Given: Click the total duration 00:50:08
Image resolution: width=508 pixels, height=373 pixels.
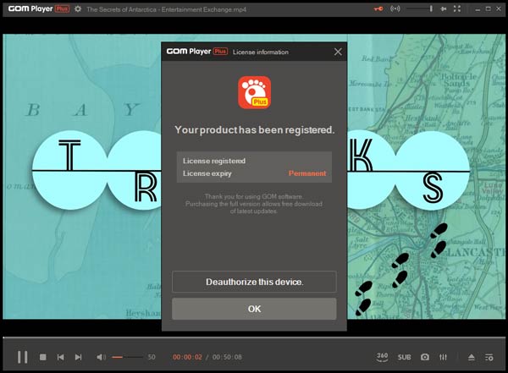Looking at the screenshot, I should coord(227,357).
